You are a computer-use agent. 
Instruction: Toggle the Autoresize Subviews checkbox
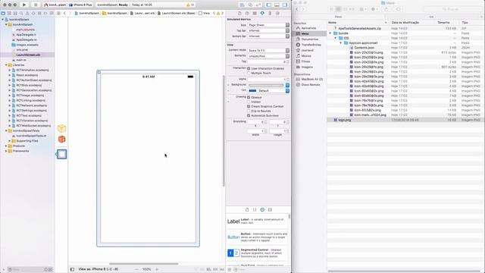click(x=249, y=115)
